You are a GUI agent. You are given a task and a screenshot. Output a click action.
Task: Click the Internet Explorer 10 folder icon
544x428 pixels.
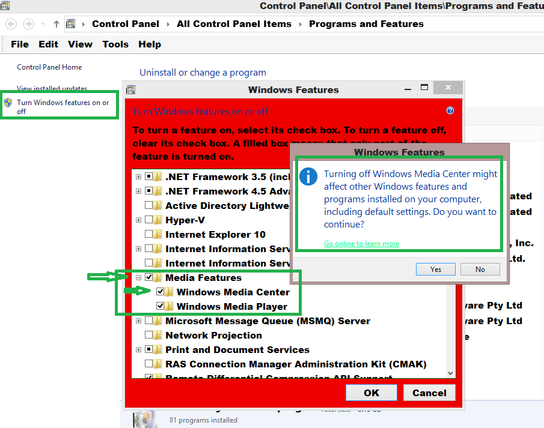(158, 234)
